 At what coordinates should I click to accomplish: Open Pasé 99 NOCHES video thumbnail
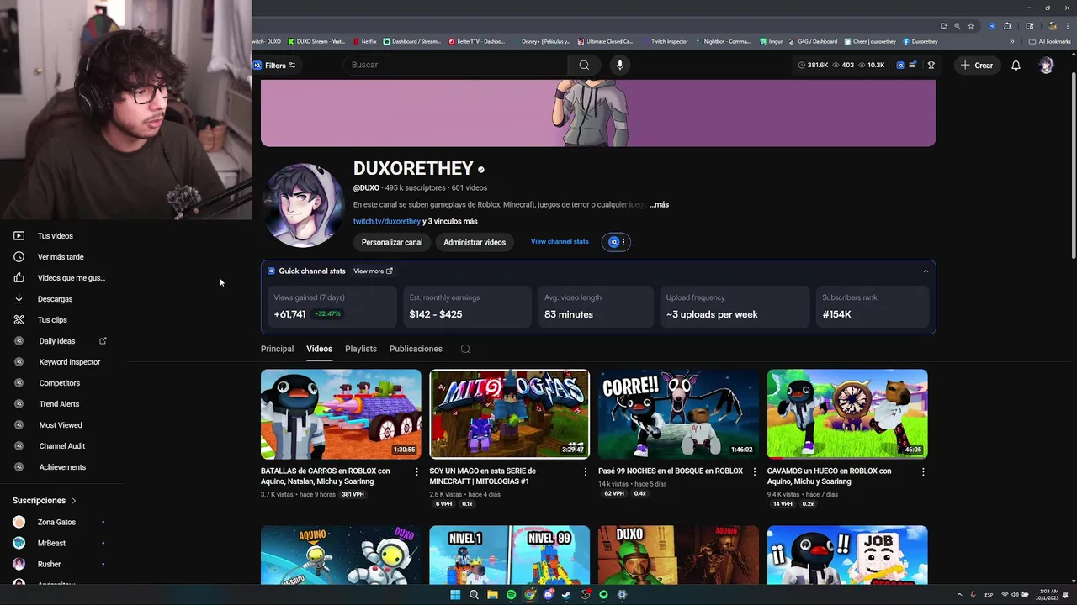pyautogui.click(x=678, y=414)
